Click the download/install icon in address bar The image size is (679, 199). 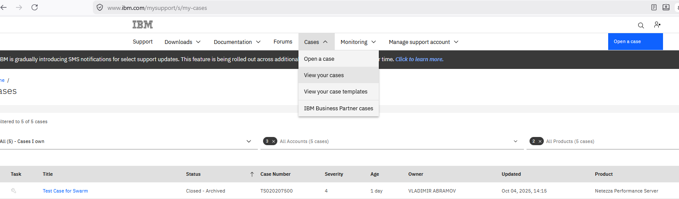(666, 7)
